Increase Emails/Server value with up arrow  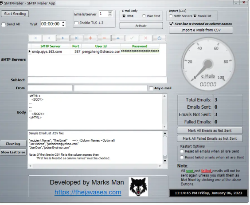pos(110,12)
